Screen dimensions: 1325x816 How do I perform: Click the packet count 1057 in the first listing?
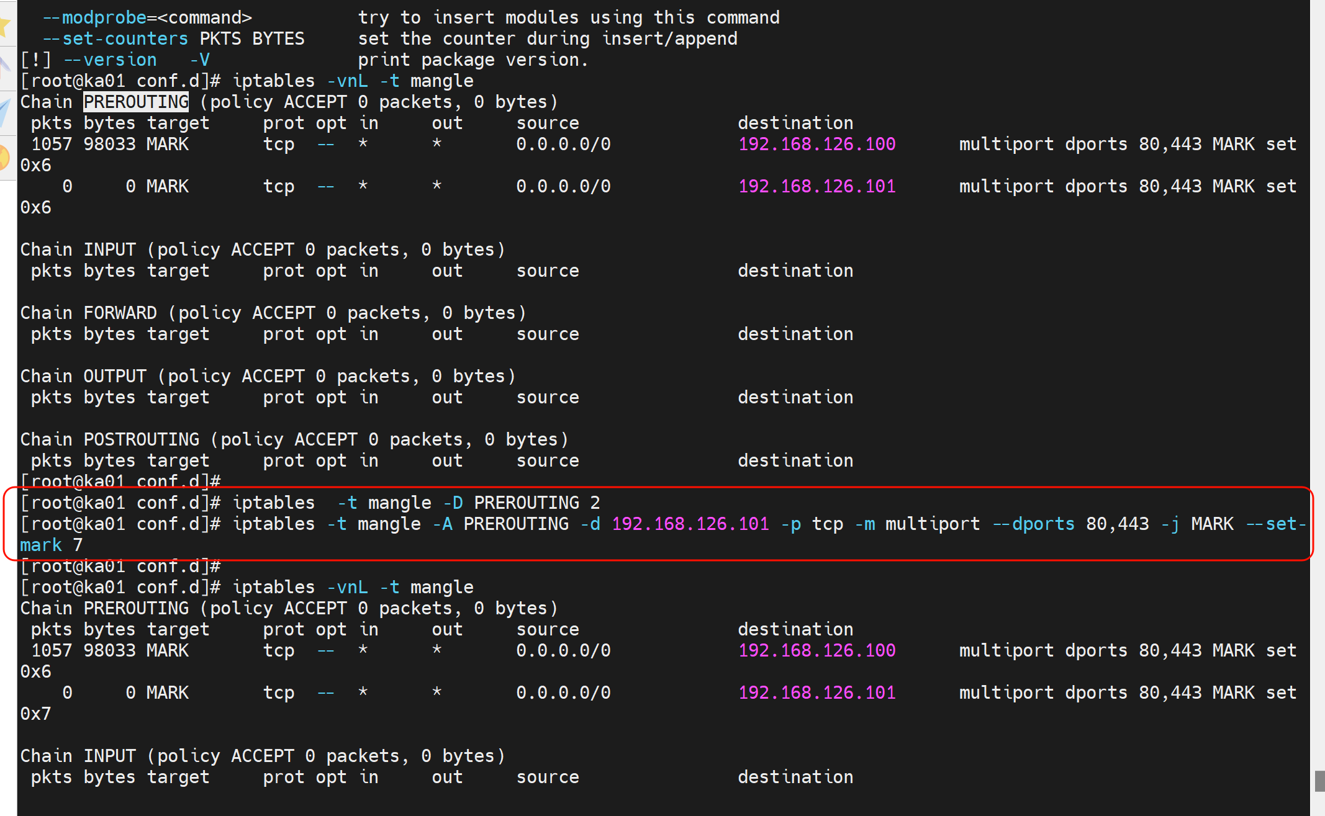coord(52,144)
